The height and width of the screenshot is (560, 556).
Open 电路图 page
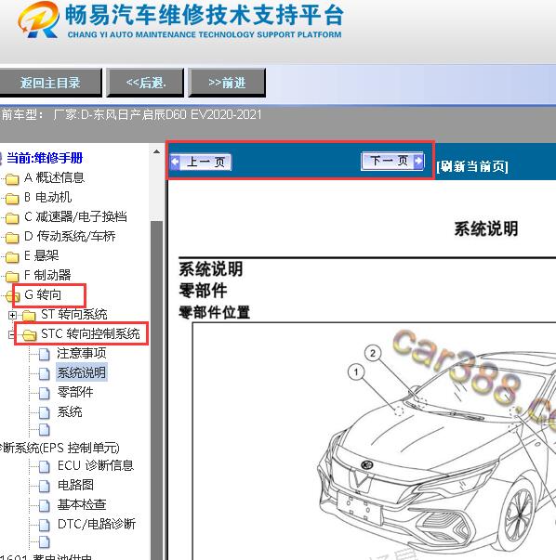click(x=75, y=485)
